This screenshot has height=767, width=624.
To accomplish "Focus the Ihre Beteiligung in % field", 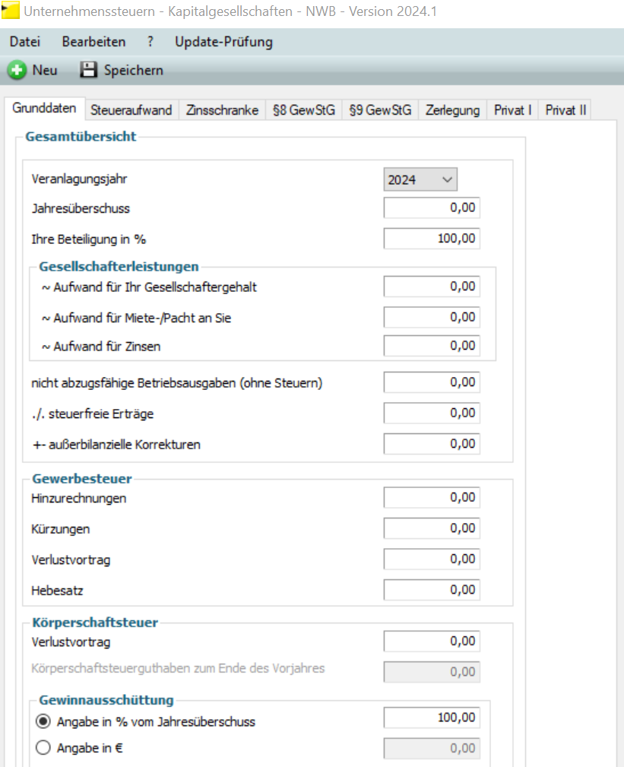I will [x=432, y=239].
